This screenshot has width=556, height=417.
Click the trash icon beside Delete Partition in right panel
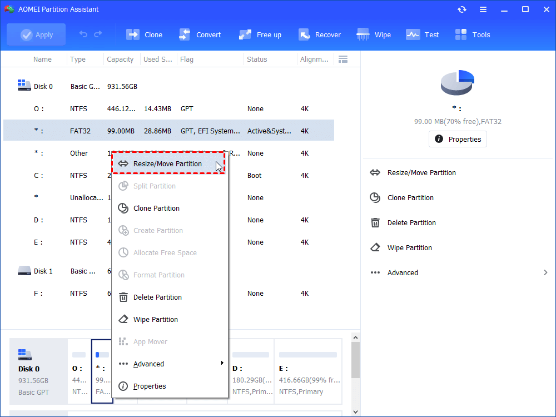(375, 223)
